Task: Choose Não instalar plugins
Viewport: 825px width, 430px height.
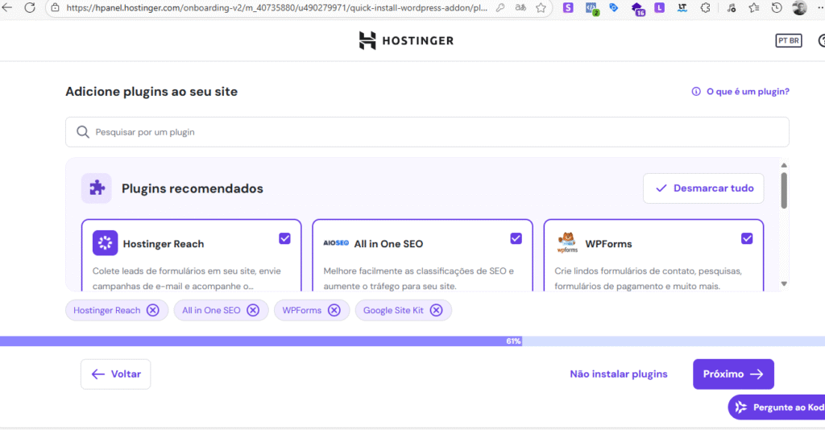Action: (x=619, y=374)
